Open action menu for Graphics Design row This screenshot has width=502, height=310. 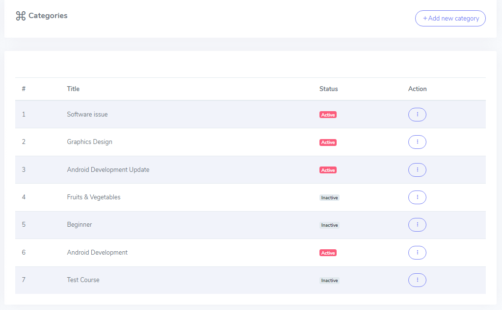pyautogui.click(x=417, y=142)
